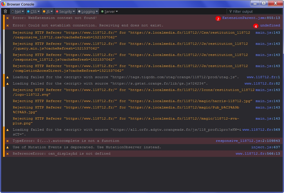
Task: Open inject.js:637 source link
Action: (265, 147)
